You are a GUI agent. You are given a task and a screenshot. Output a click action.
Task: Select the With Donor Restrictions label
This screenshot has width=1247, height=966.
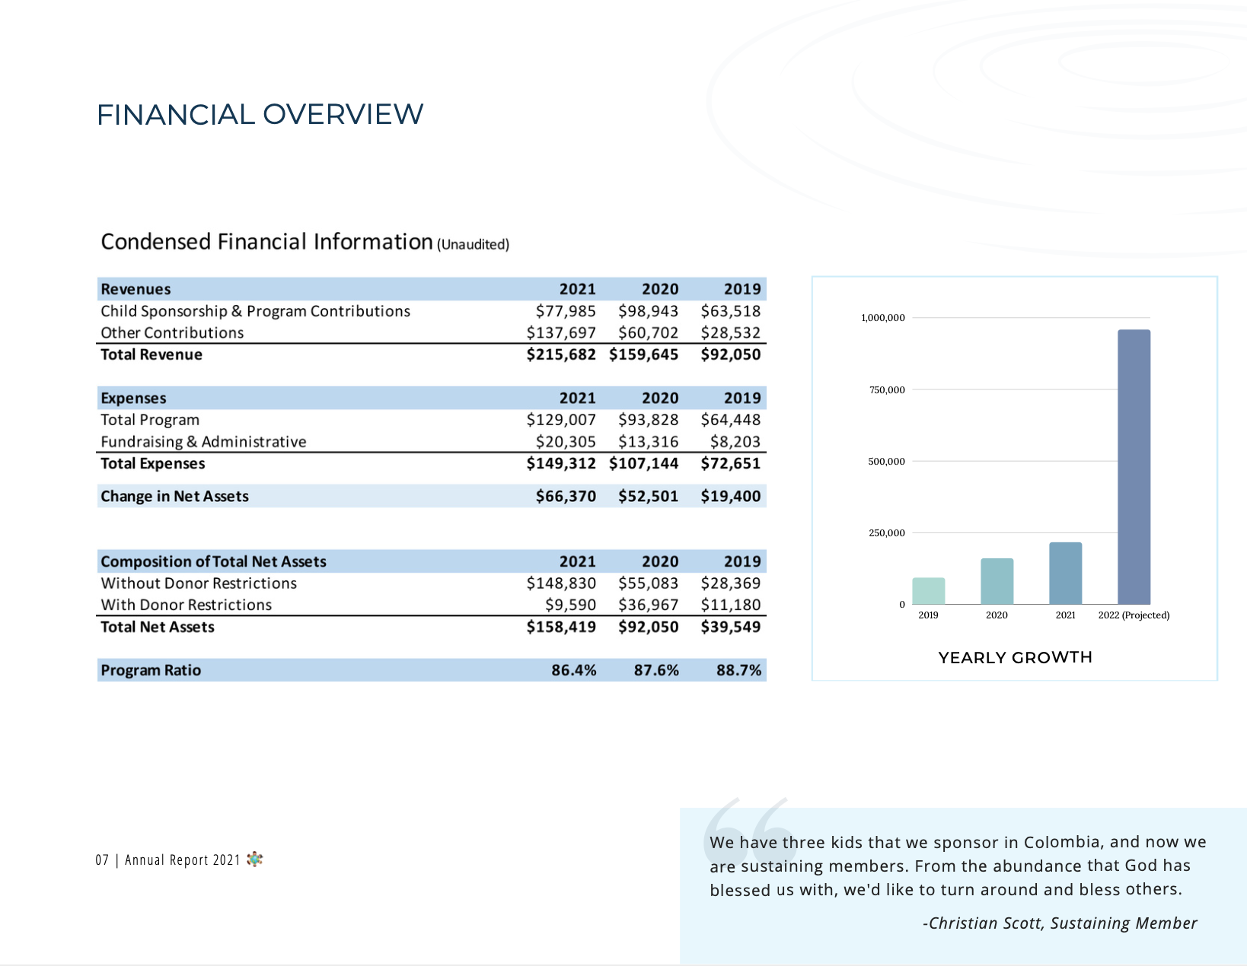click(186, 605)
